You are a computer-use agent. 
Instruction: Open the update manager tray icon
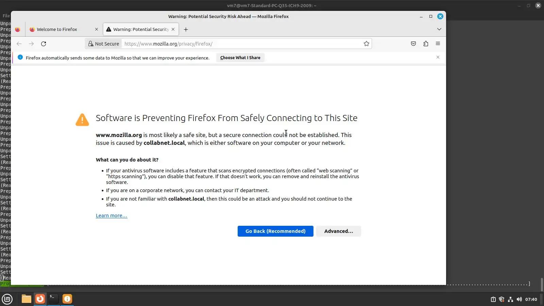pos(493,300)
